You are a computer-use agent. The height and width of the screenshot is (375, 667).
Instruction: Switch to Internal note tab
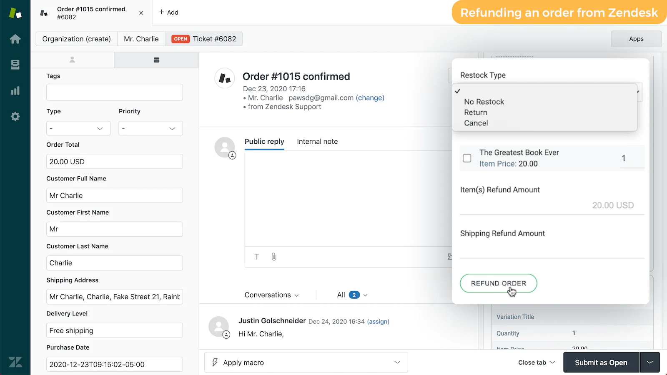[x=317, y=142]
